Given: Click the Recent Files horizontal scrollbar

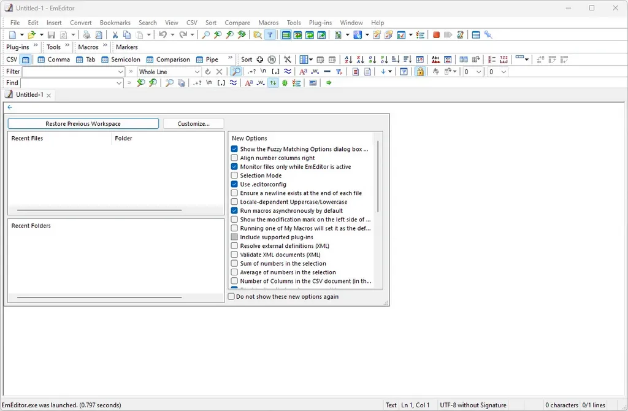Looking at the screenshot, I should 99,210.
